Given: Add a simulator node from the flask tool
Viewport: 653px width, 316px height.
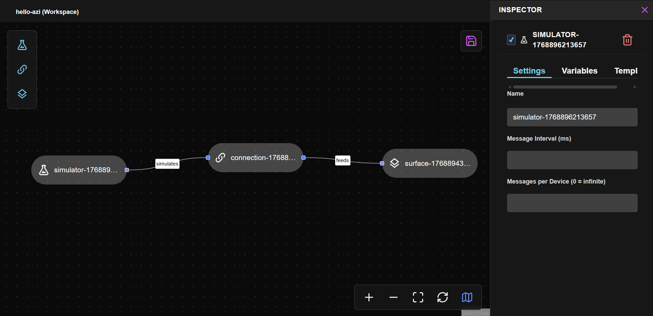Looking at the screenshot, I should pos(22,45).
